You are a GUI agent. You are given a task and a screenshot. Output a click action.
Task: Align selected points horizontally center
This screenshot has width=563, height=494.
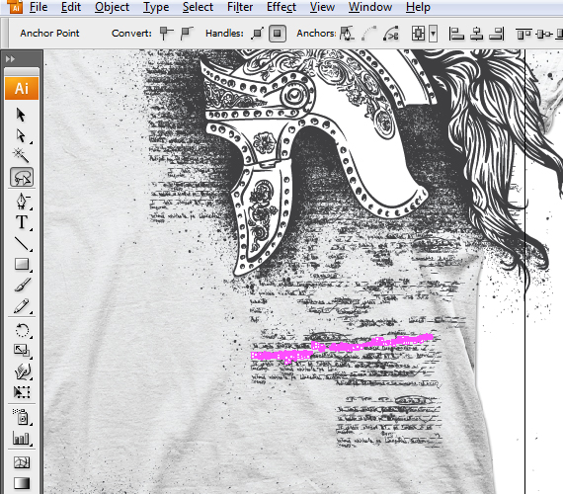(x=476, y=34)
